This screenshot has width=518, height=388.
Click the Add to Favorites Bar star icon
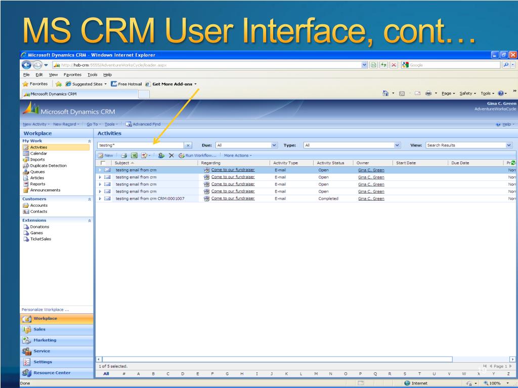(x=59, y=84)
